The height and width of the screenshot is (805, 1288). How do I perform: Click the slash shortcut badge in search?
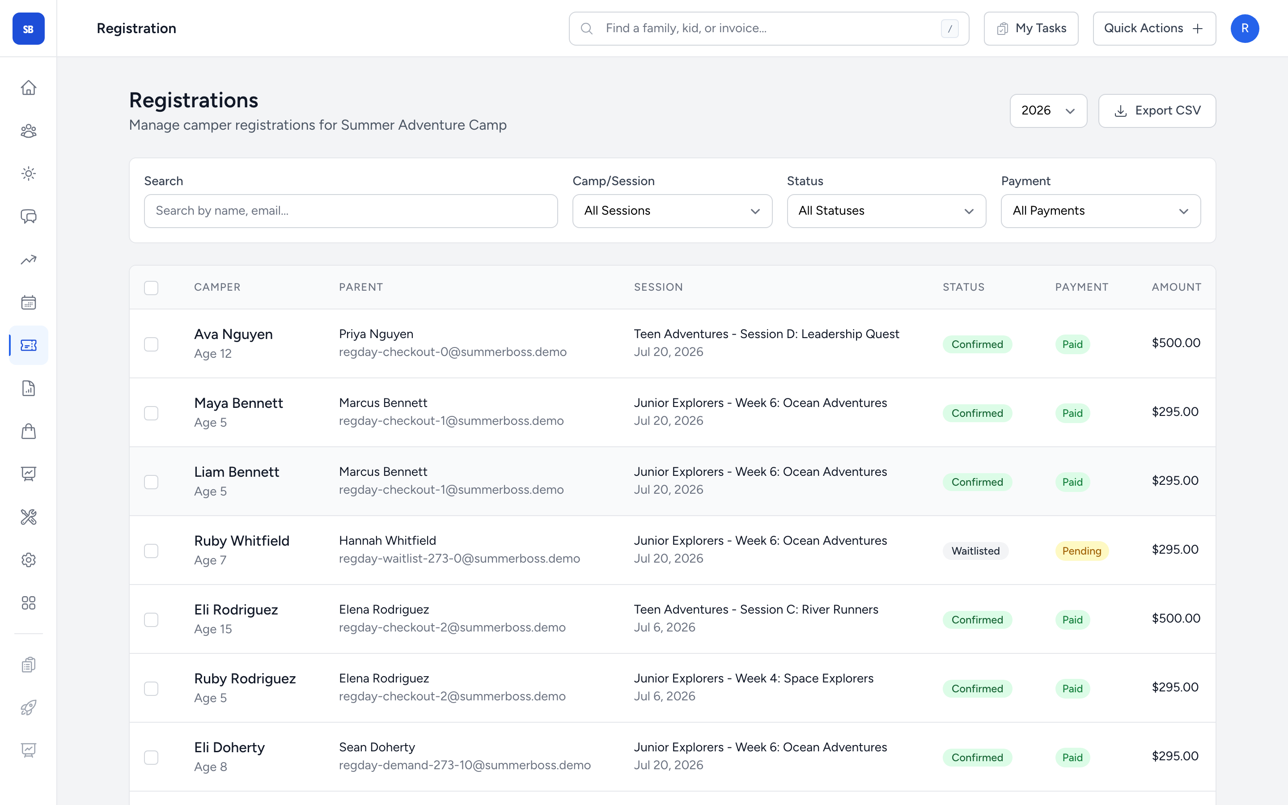(950, 29)
